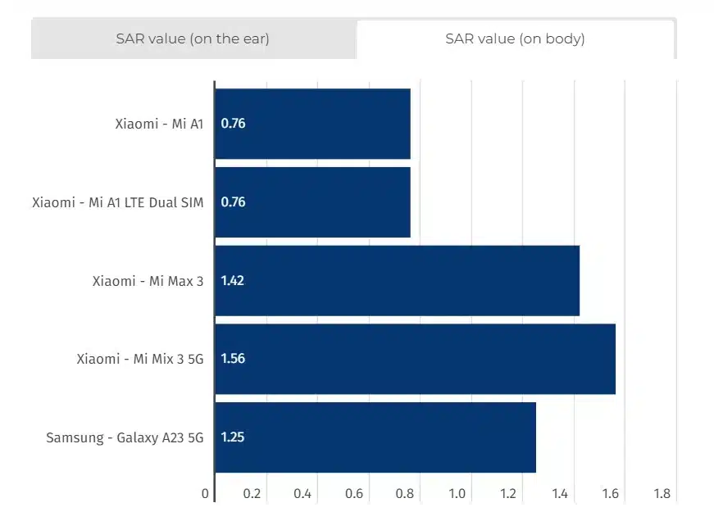
Task: Click the 1.42 value on Mi Max 3 bar
Action: coord(233,280)
